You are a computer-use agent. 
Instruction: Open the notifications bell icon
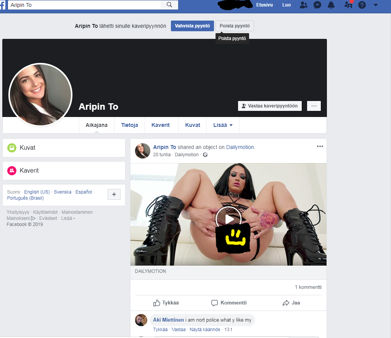(x=331, y=5)
